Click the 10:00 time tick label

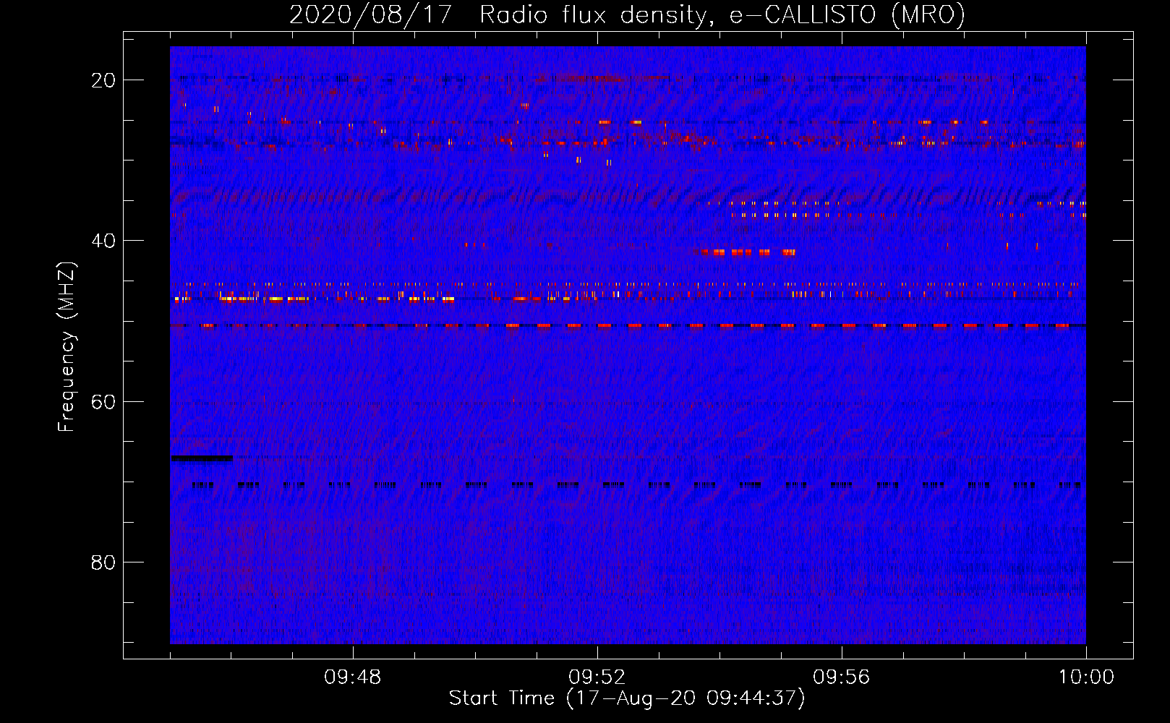click(1086, 677)
